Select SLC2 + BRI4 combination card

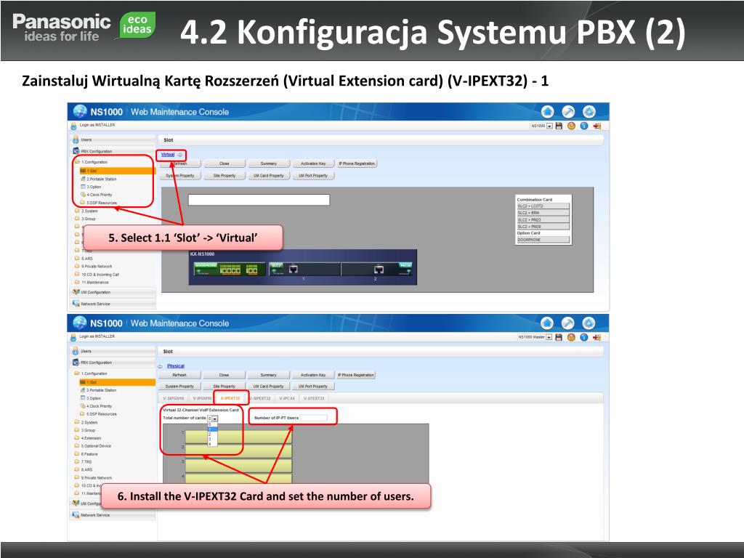[x=543, y=213]
